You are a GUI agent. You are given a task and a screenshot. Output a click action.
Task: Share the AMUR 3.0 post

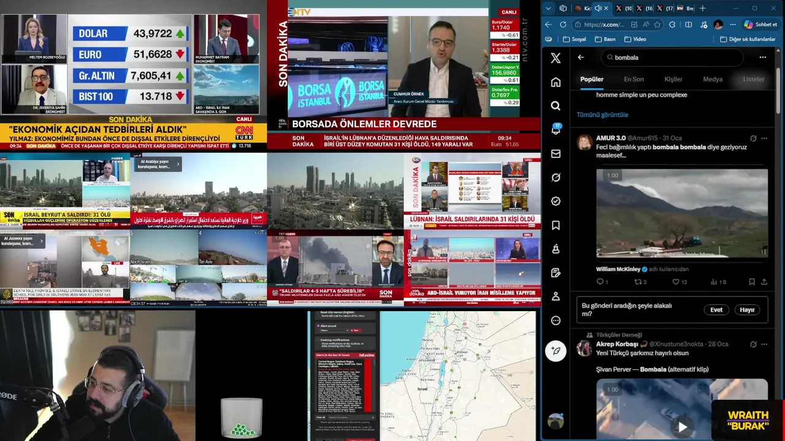(764, 282)
